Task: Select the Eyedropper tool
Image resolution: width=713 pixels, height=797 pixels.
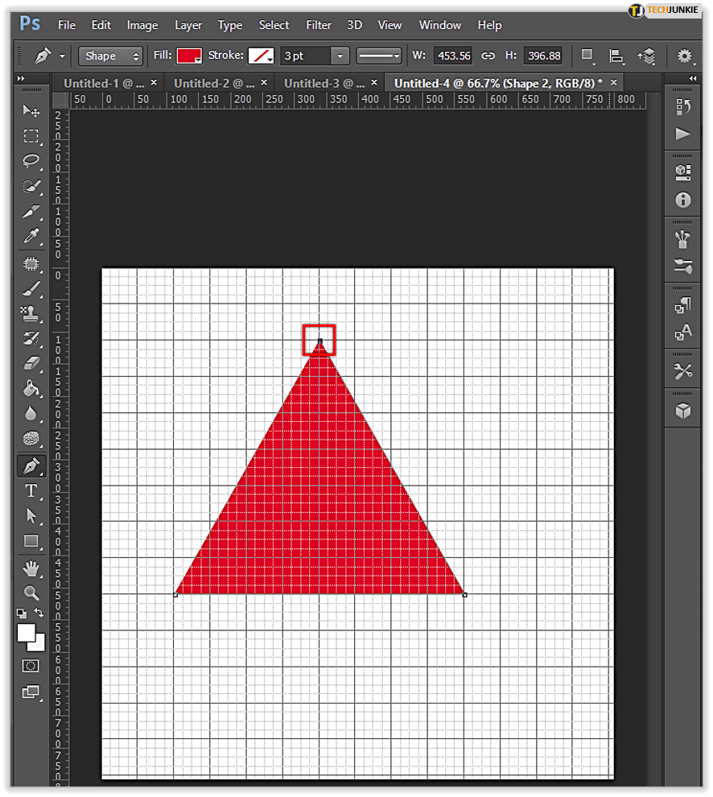Action: point(31,237)
